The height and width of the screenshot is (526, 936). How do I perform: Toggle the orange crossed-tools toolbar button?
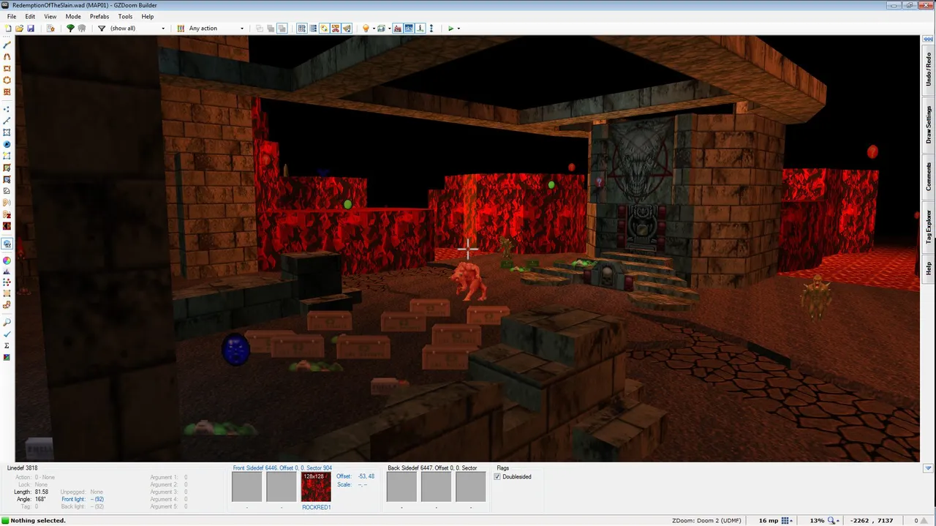click(336, 29)
